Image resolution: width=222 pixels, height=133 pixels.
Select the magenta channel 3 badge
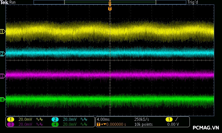11,124
